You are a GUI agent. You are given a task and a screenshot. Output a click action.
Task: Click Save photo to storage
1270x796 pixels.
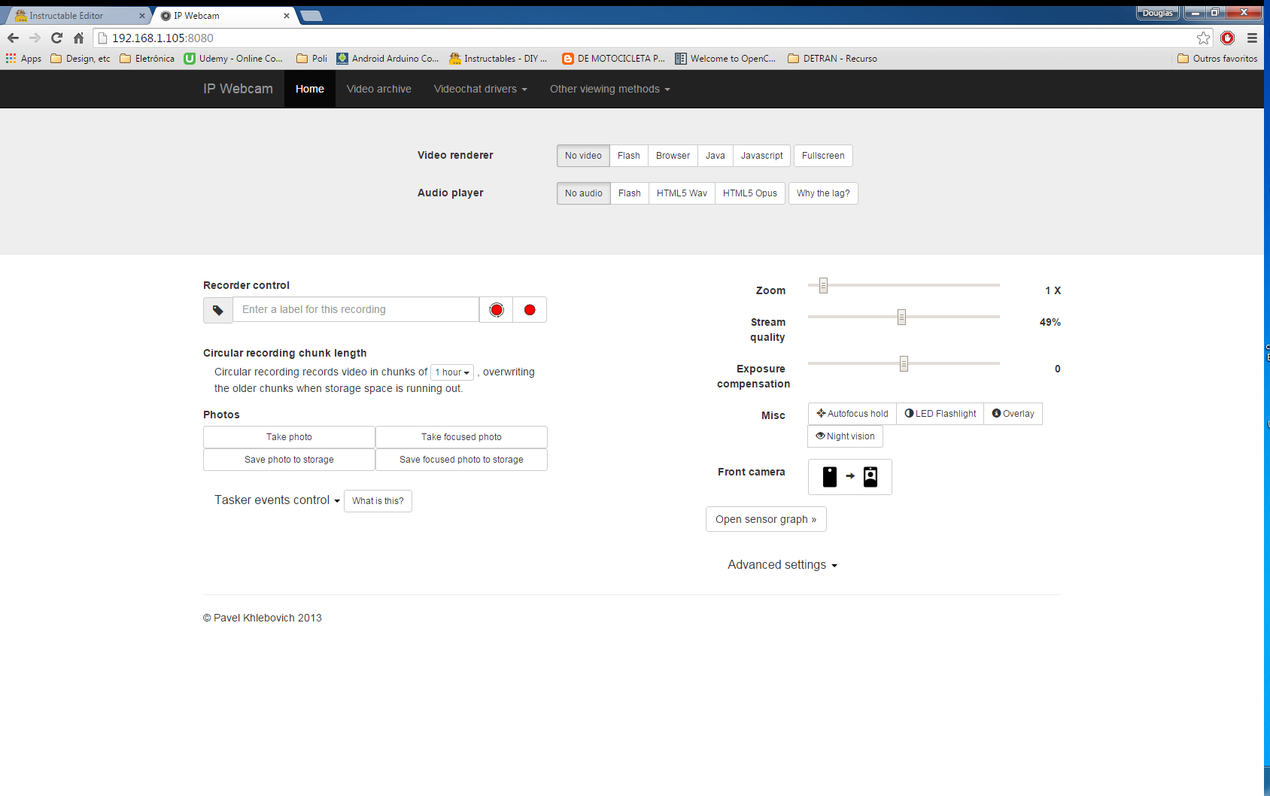[x=289, y=460]
